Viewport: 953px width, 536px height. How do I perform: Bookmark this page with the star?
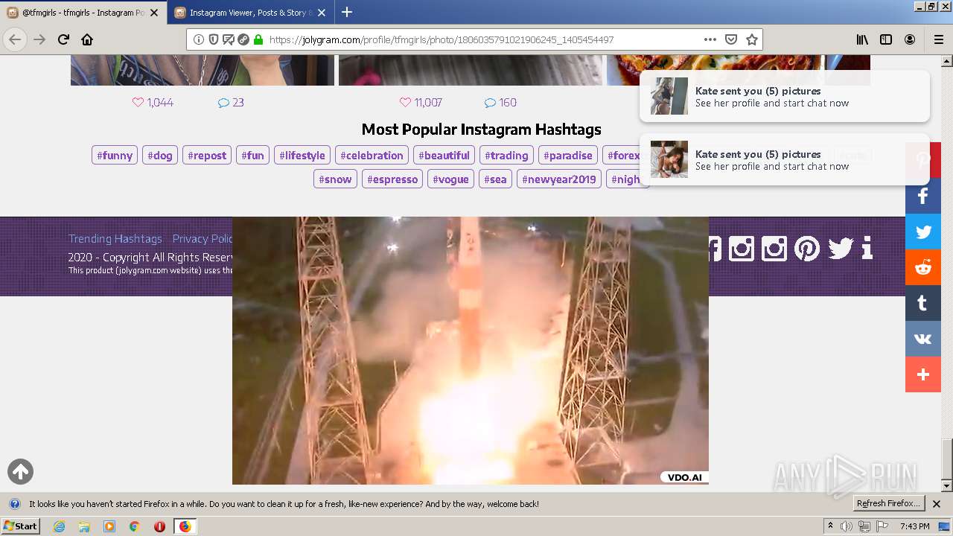752,39
